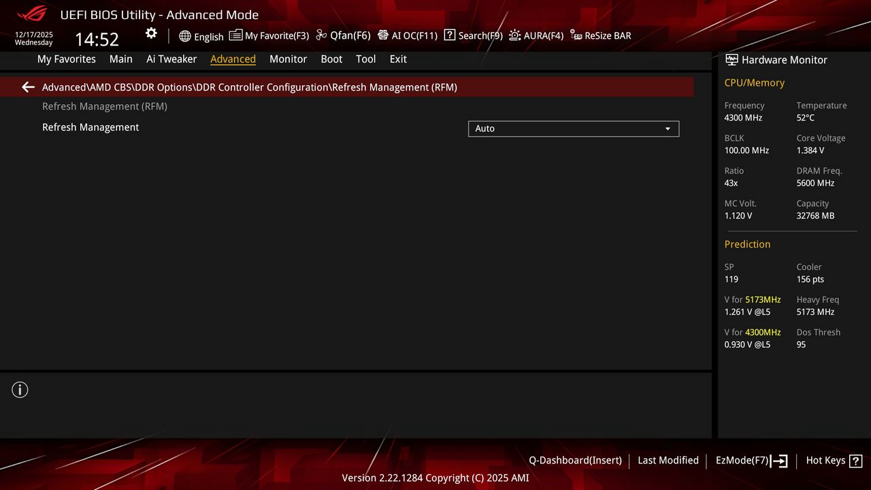This screenshot has width=871, height=490.
Task: Select the Boot menu item
Action: 331,59
